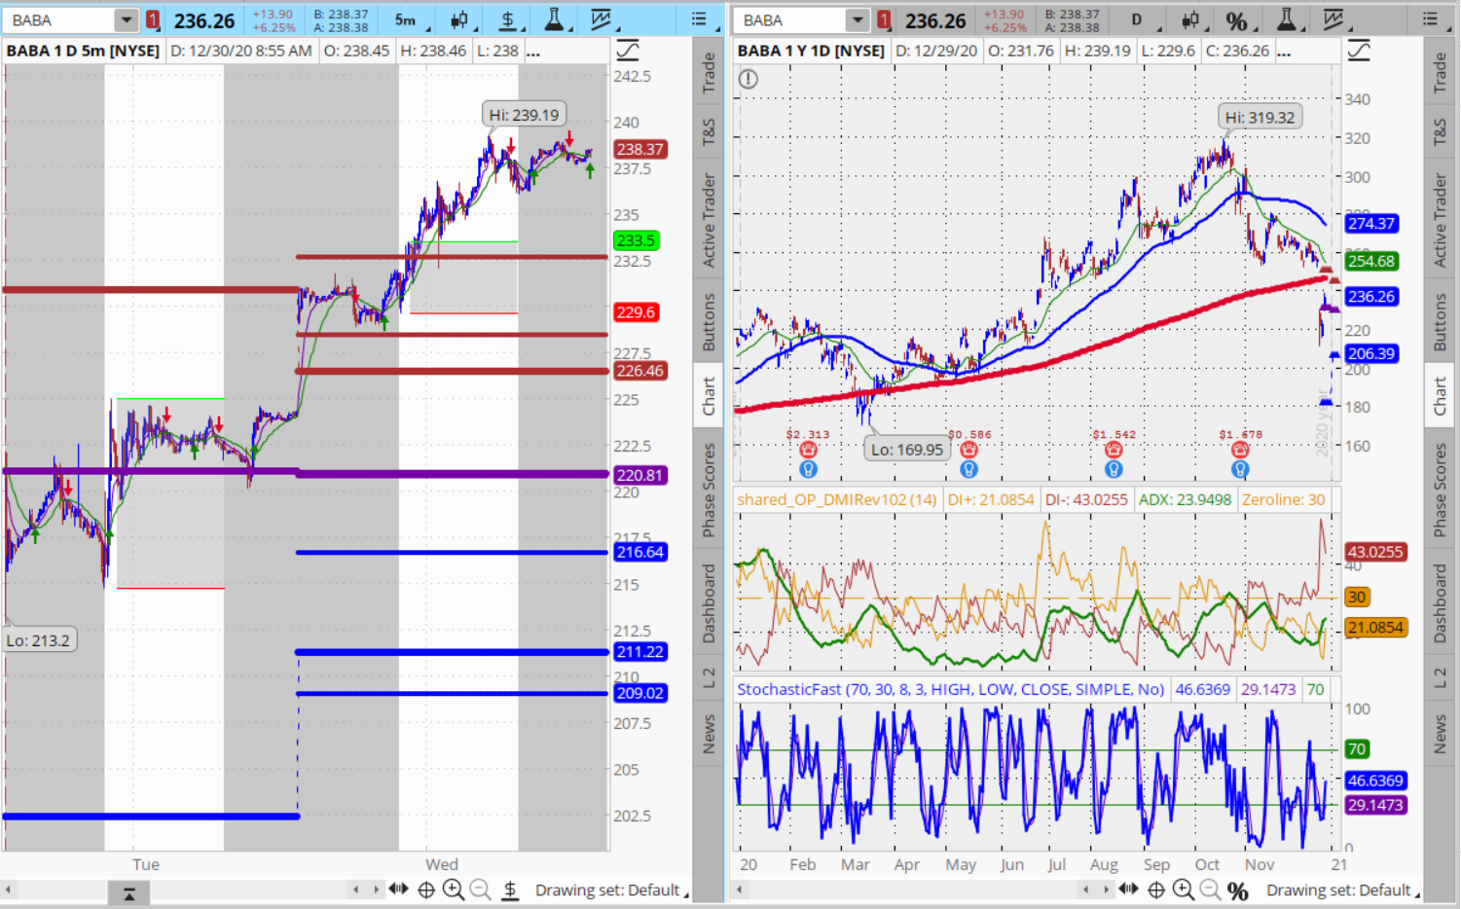Image resolution: width=1461 pixels, height=909 pixels.
Task: Open drawings tool icon in right chart toolbar
Action: (1333, 19)
